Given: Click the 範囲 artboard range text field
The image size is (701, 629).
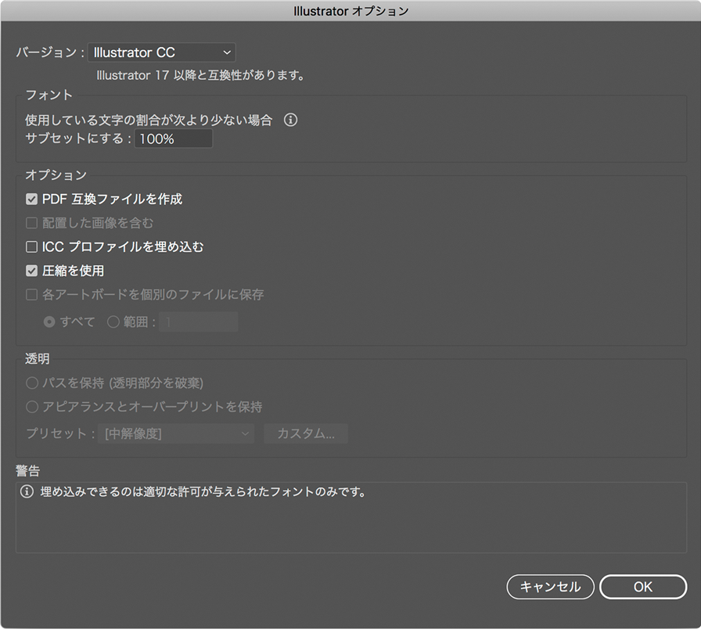Looking at the screenshot, I should 199,322.
